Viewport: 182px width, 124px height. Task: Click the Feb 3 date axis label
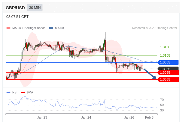click(x=149, y=117)
